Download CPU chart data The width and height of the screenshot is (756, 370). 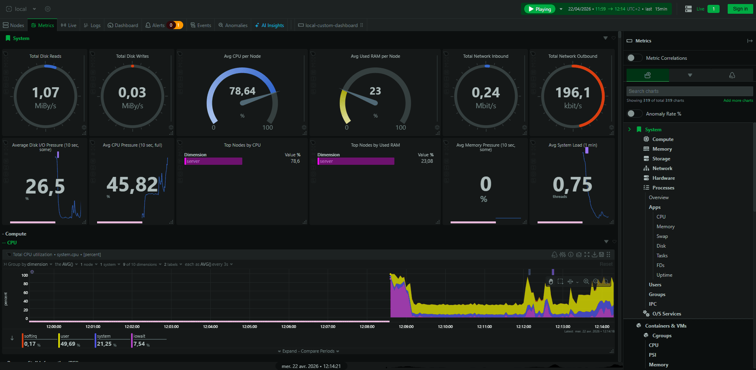pos(595,254)
